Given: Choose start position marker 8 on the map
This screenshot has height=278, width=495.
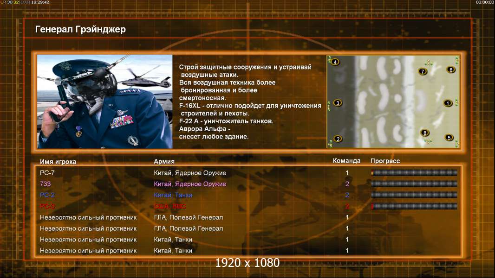Looking at the screenshot, I should (x=424, y=133).
